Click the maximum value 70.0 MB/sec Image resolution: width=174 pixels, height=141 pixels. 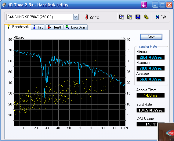pos(150,68)
